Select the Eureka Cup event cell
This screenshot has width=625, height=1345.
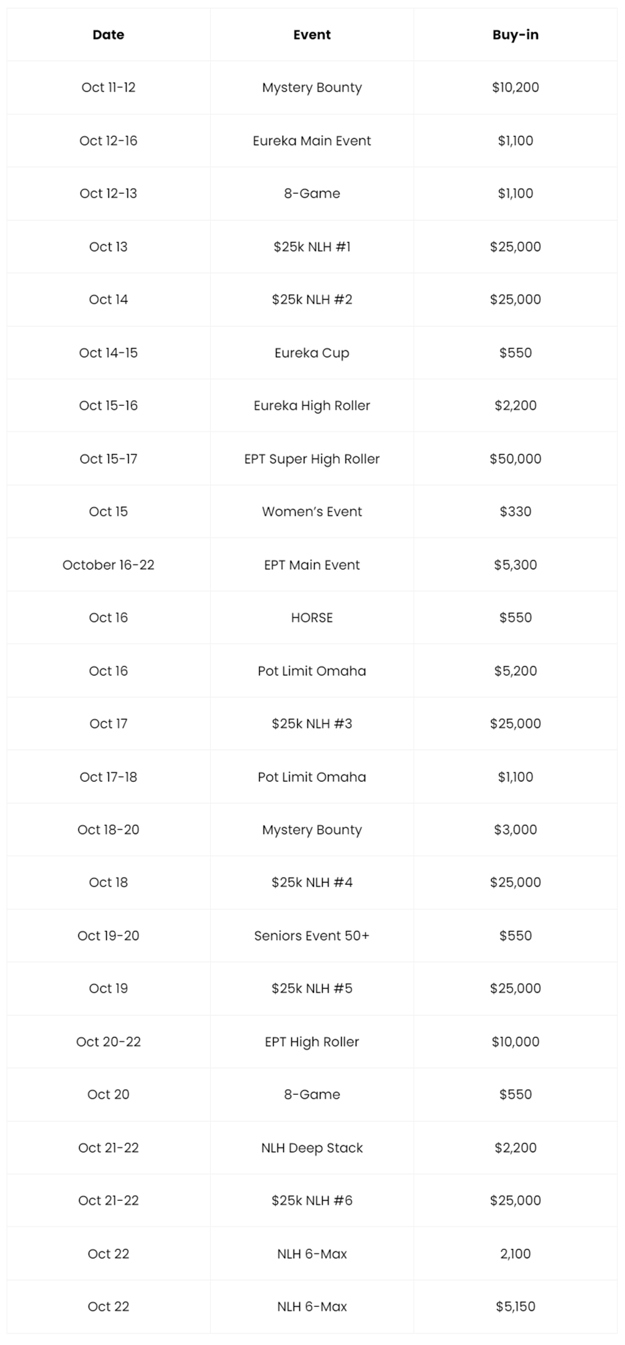[312, 353]
